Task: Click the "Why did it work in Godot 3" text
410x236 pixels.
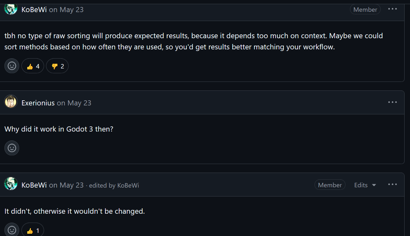Action: pos(59,129)
